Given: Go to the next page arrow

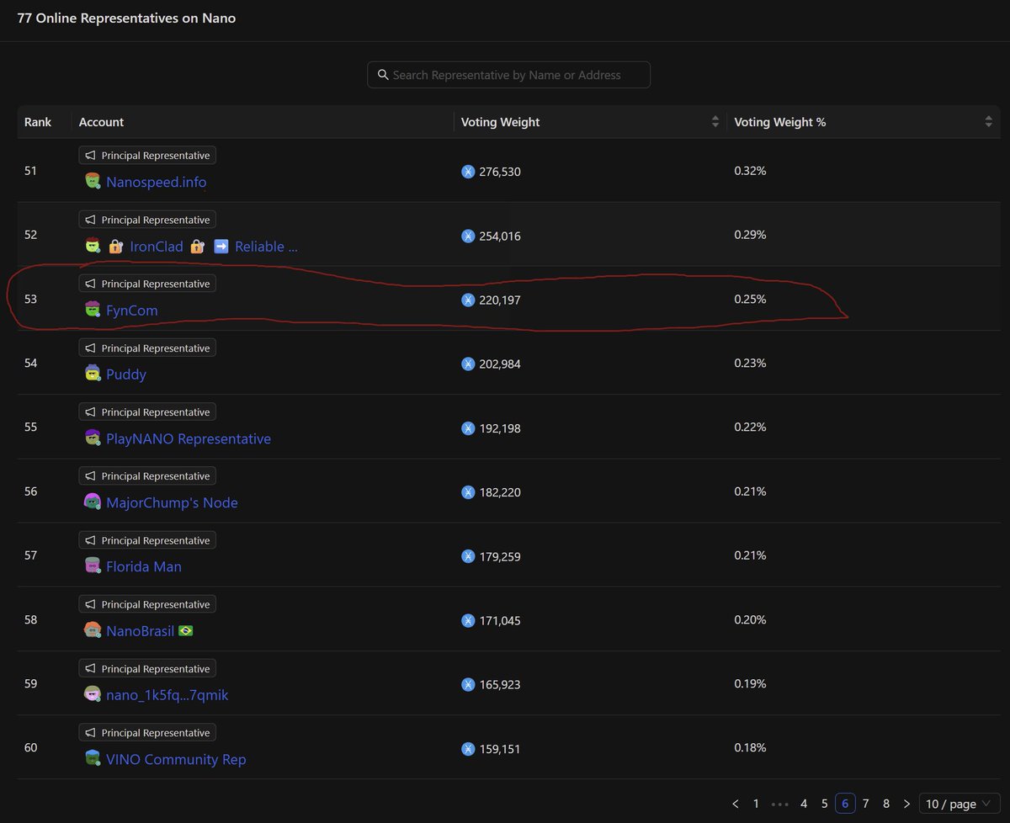Looking at the screenshot, I should [x=906, y=804].
